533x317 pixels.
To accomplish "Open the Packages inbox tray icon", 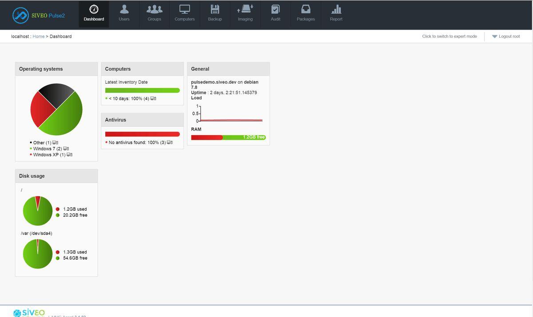I will coord(306,9).
